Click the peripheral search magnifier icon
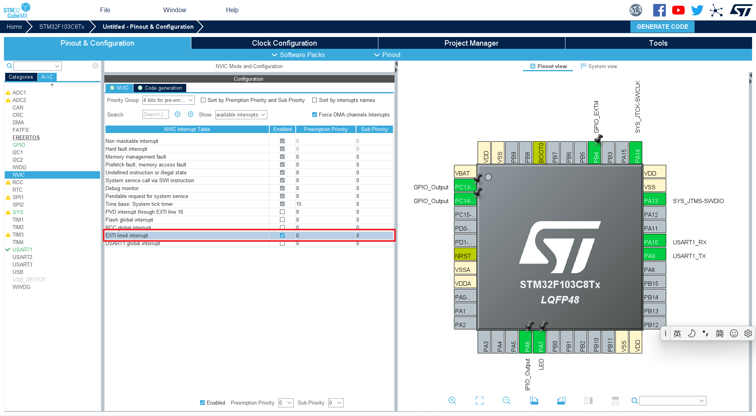Viewport: 756px width, 416px height. click(9, 66)
